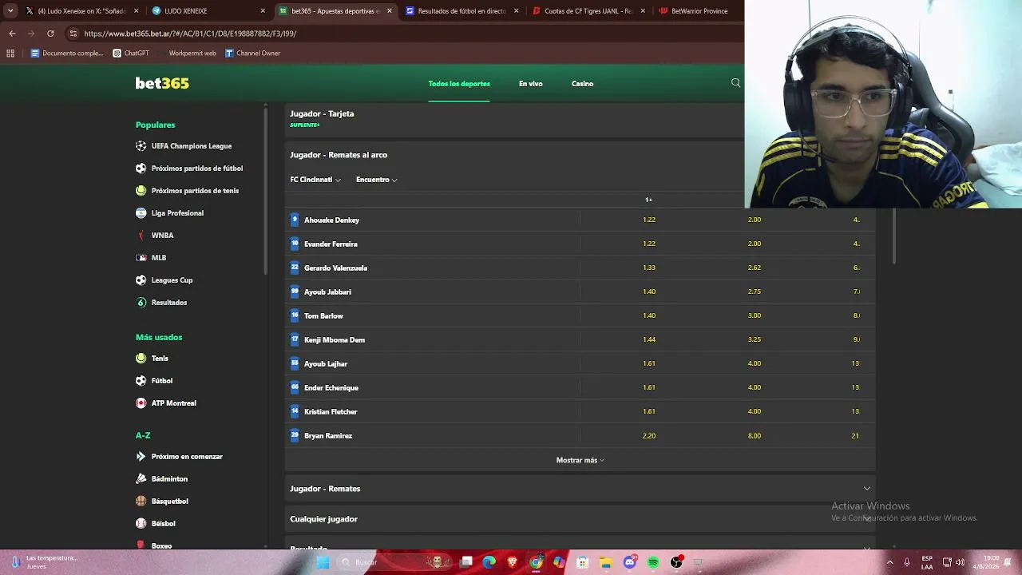The width and height of the screenshot is (1022, 575).
Task: Click the Resultados sidebar icon
Action: (141, 303)
